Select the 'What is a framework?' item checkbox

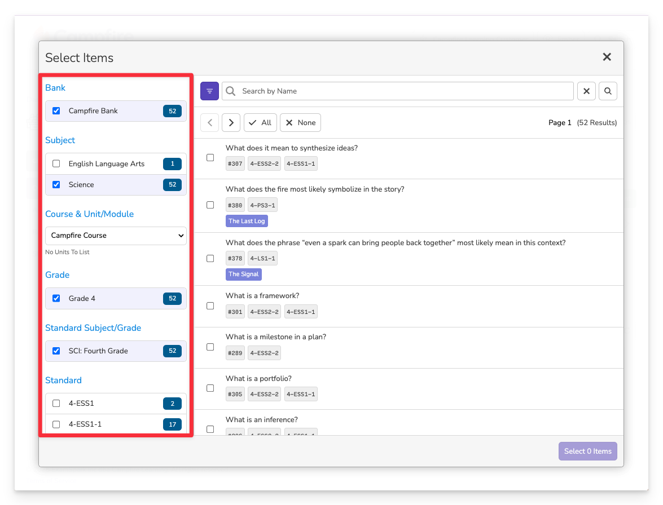(210, 305)
